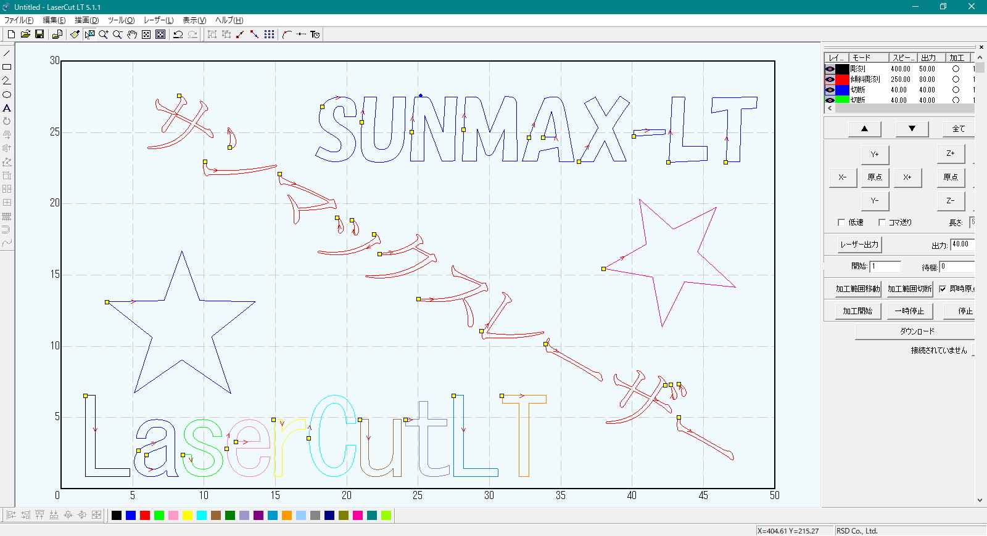Click the レーザー出力 button
This screenshot has width=987, height=536.
coord(859,245)
